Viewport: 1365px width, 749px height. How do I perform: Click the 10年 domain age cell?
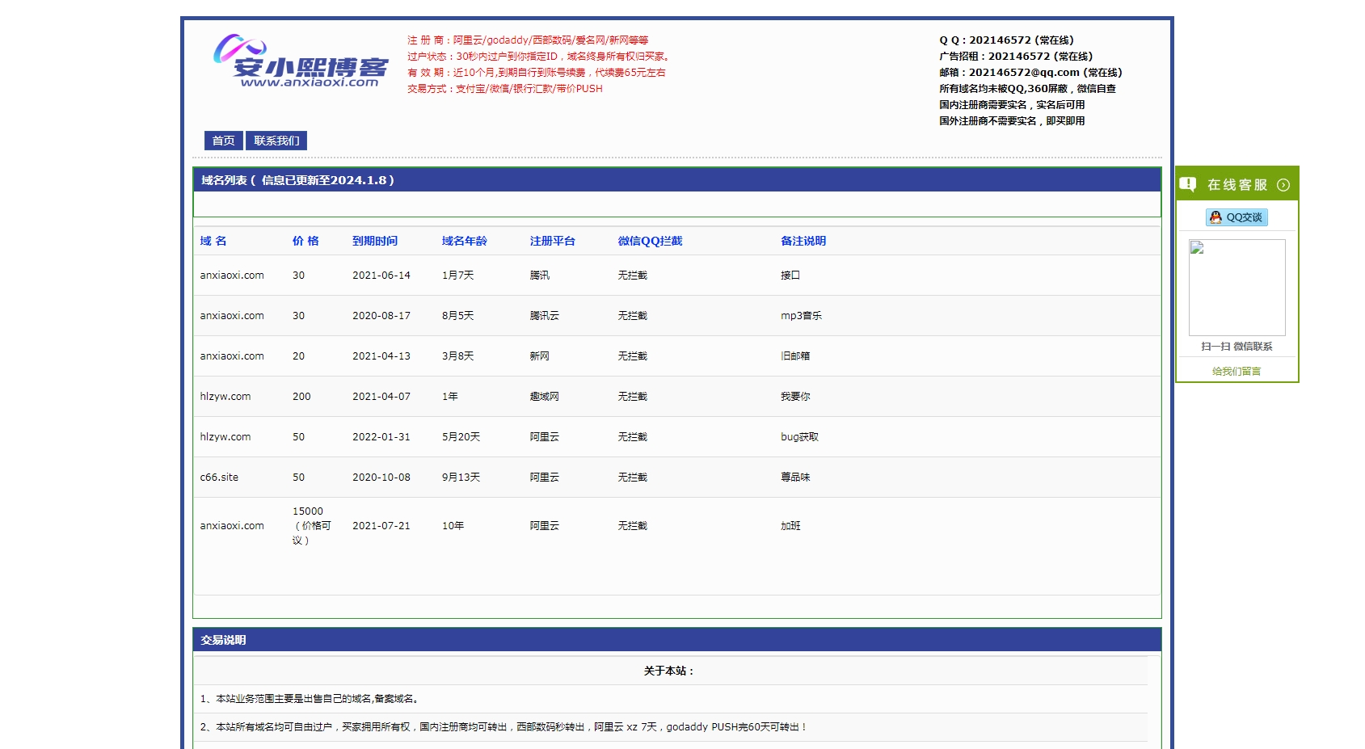coord(453,526)
